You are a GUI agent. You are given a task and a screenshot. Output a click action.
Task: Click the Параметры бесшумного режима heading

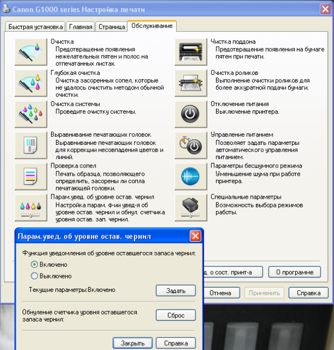pyautogui.click(x=256, y=166)
